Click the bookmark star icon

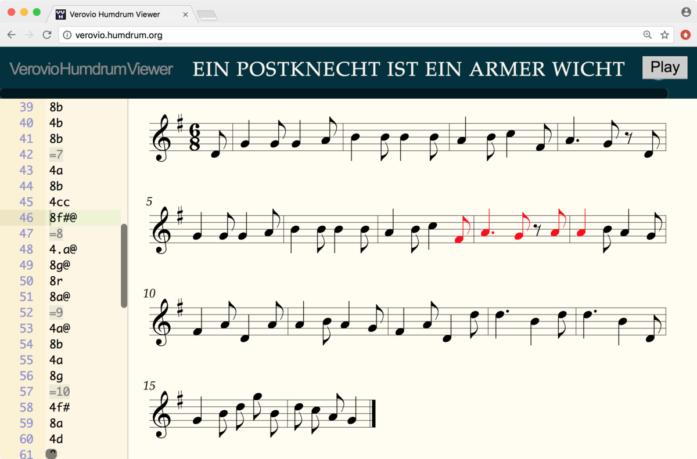click(x=664, y=35)
